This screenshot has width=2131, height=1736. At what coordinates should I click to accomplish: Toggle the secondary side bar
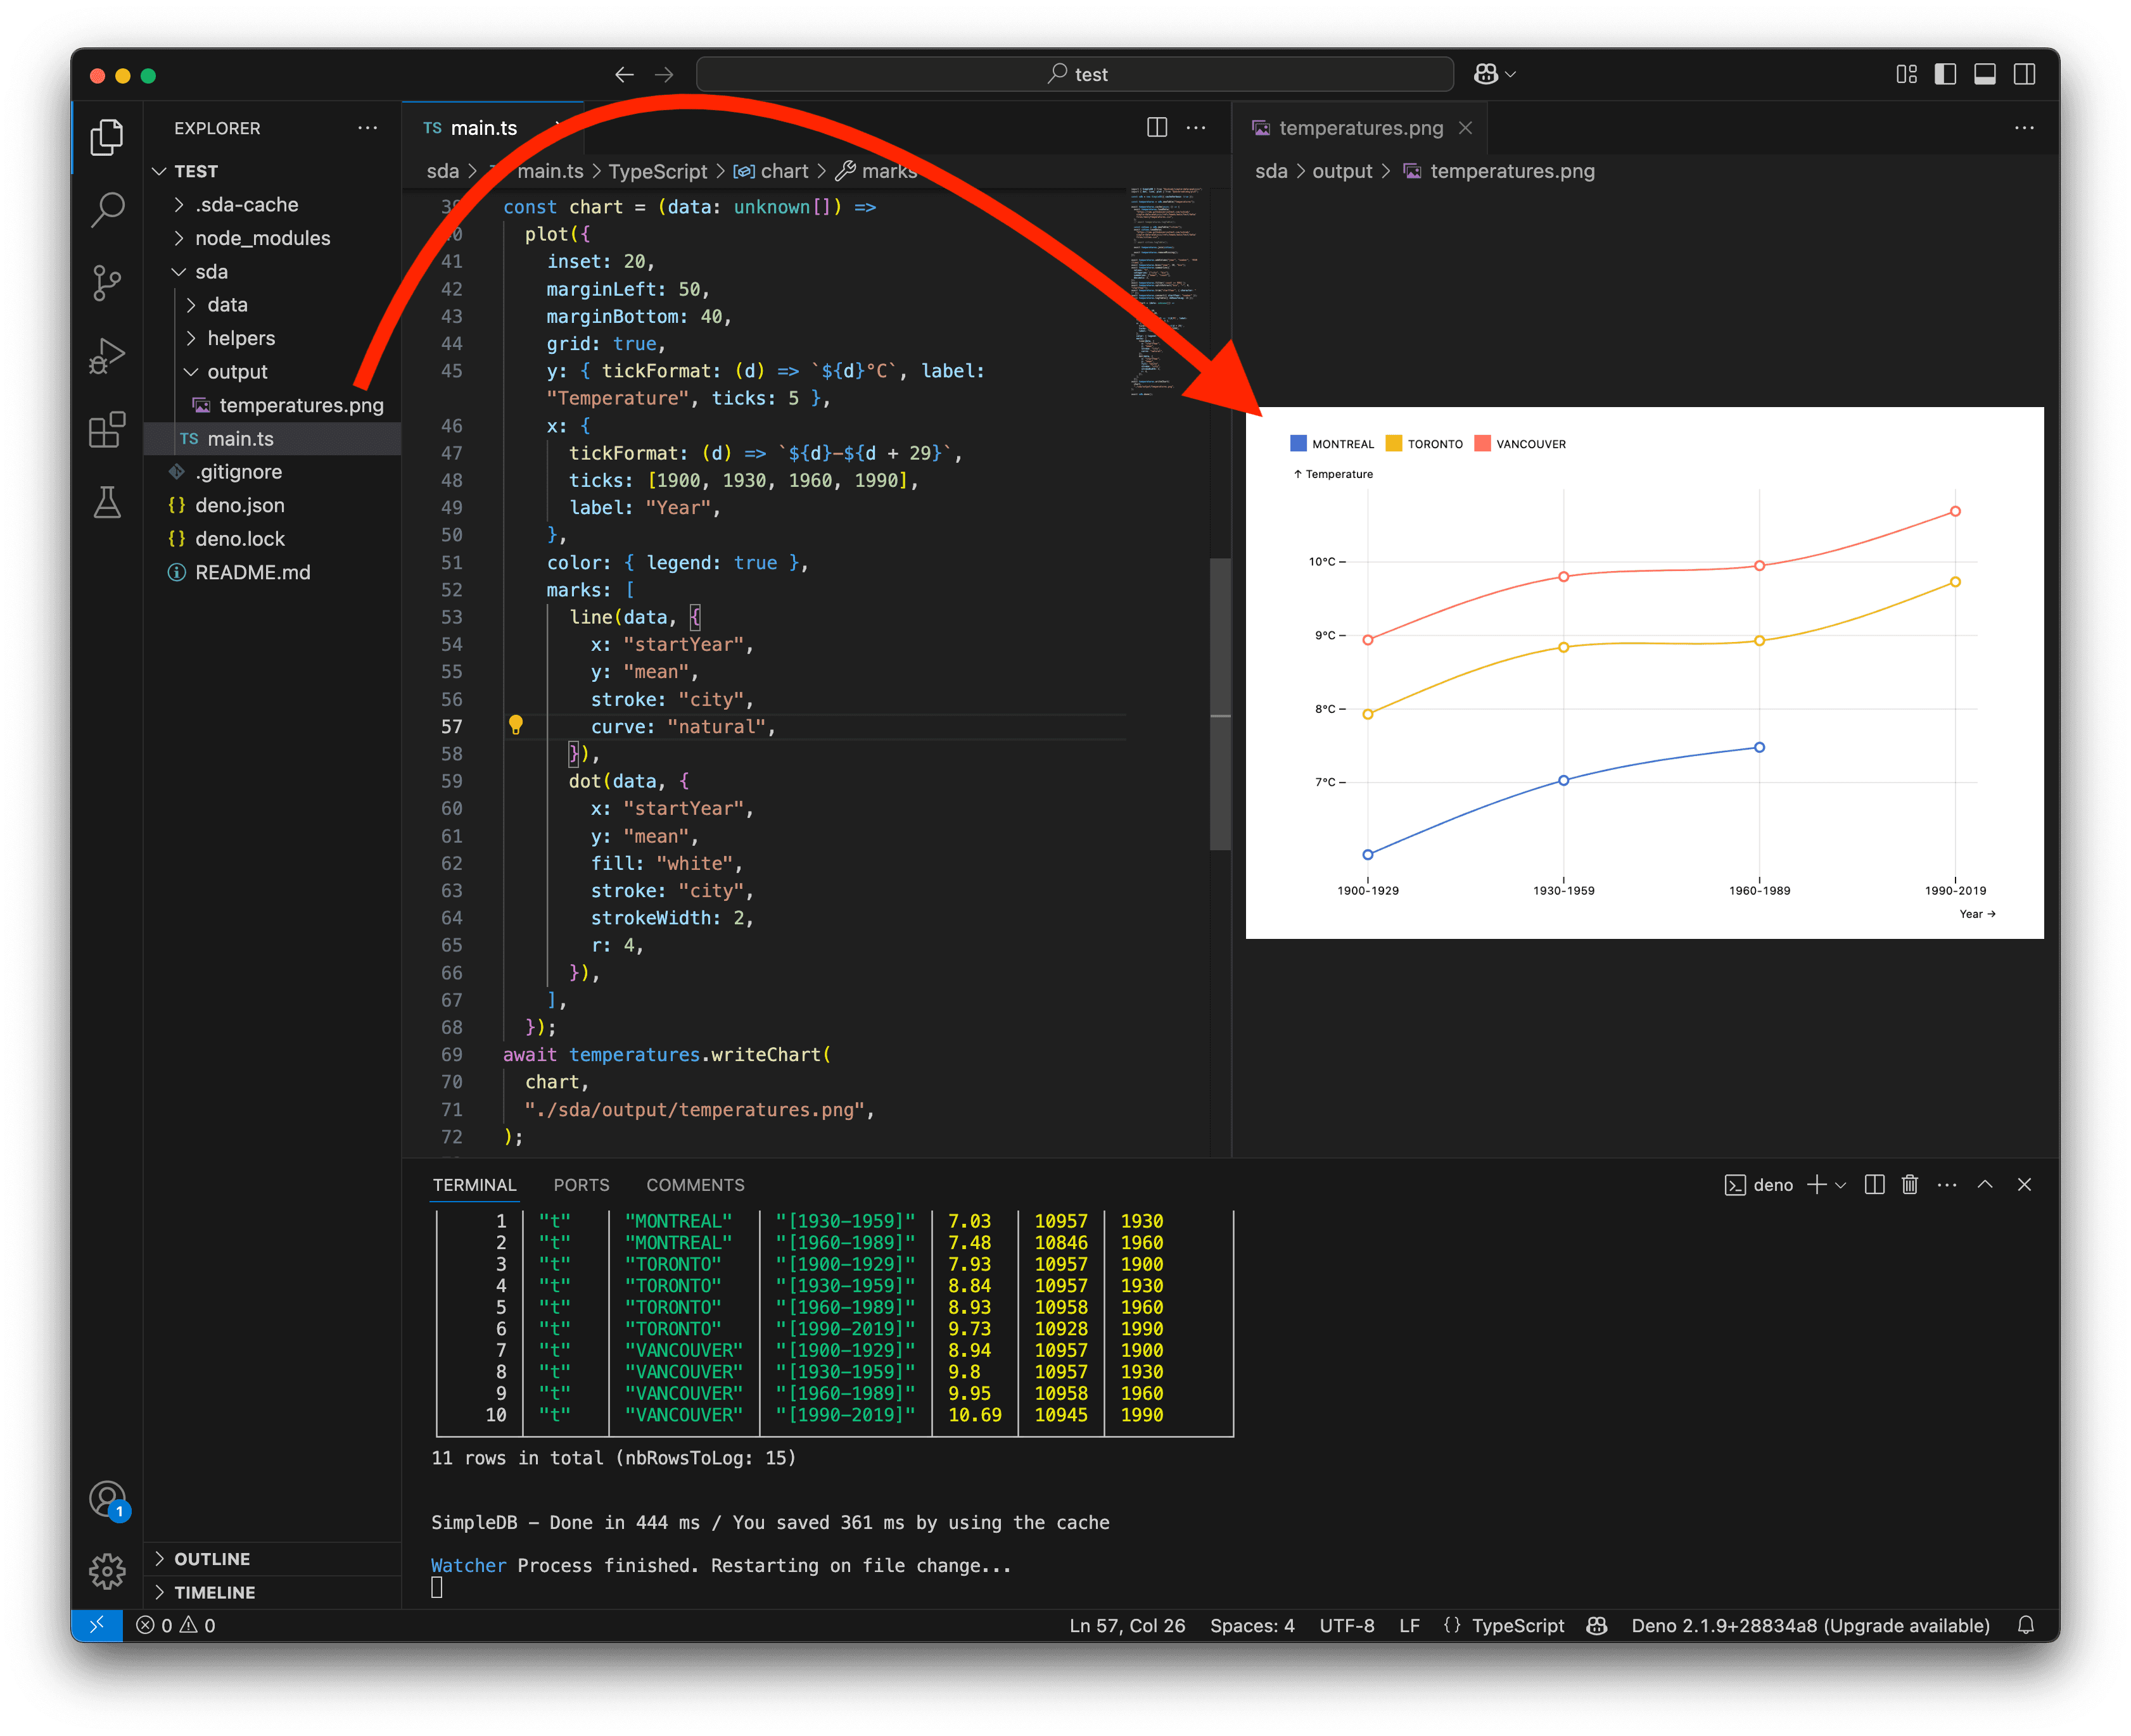point(2024,74)
